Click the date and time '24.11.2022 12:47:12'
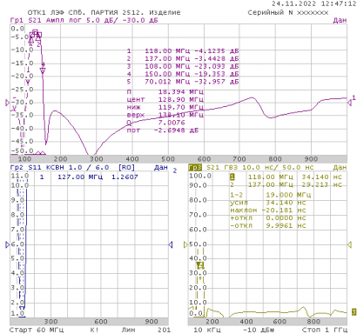This screenshot has width=357, height=334. click(x=313, y=3)
